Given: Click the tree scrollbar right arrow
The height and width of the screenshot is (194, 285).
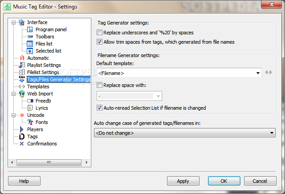Looking at the screenshot, I should 86,162.
